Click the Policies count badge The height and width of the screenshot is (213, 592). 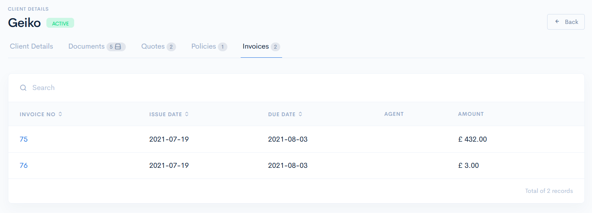tap(223, 47)
